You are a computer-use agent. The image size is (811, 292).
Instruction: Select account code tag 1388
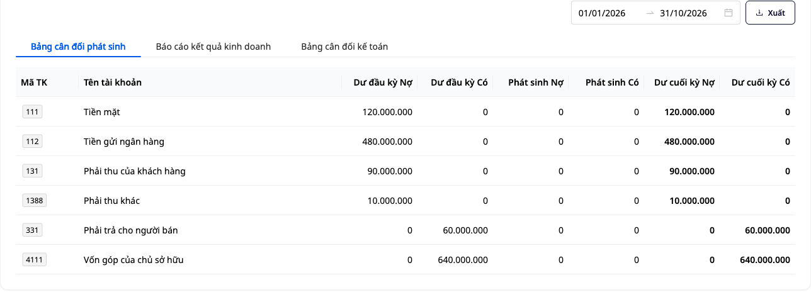coord(35,201)
